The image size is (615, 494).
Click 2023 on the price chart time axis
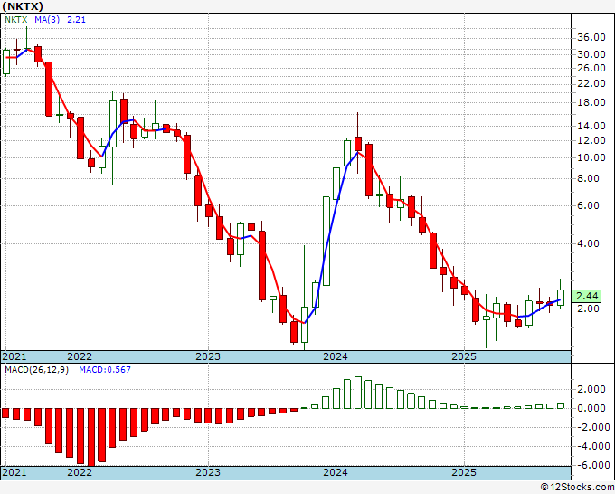pos(208,356)
